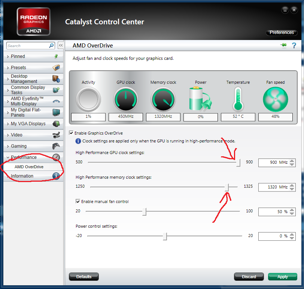Click the My Digital Flat-Panels monitor icon

[56, 113]
